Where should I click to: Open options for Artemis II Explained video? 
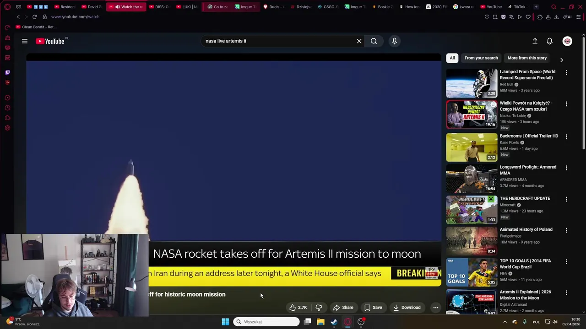point(566,293)
